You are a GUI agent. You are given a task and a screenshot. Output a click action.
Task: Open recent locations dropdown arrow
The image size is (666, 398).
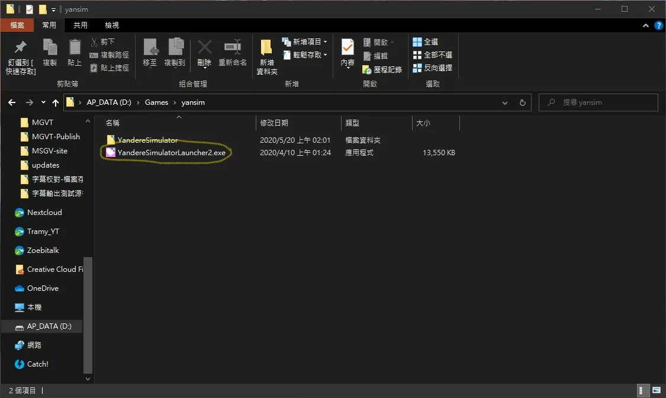[43, 102]
